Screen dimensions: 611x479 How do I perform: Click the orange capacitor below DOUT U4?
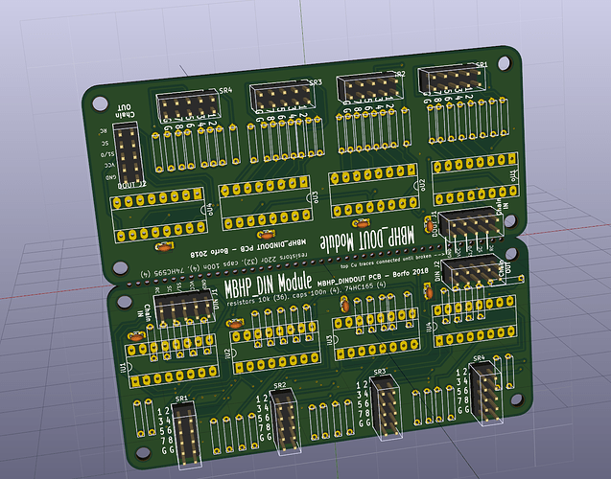165,246
